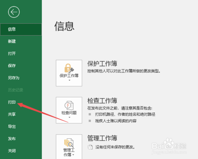Click the 检查工作簿 heading text

[102, 101]
